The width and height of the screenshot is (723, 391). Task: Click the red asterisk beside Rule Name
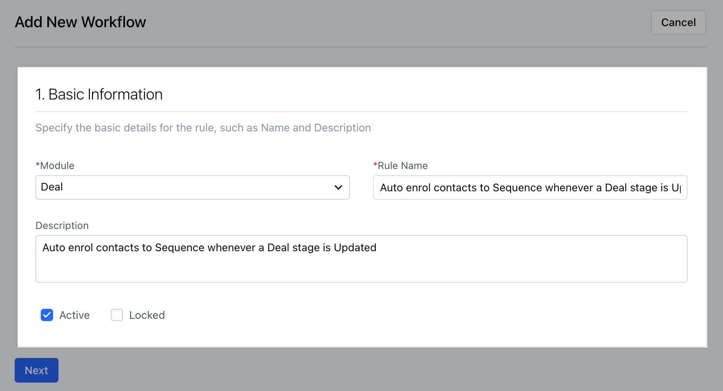coord(375,165)
